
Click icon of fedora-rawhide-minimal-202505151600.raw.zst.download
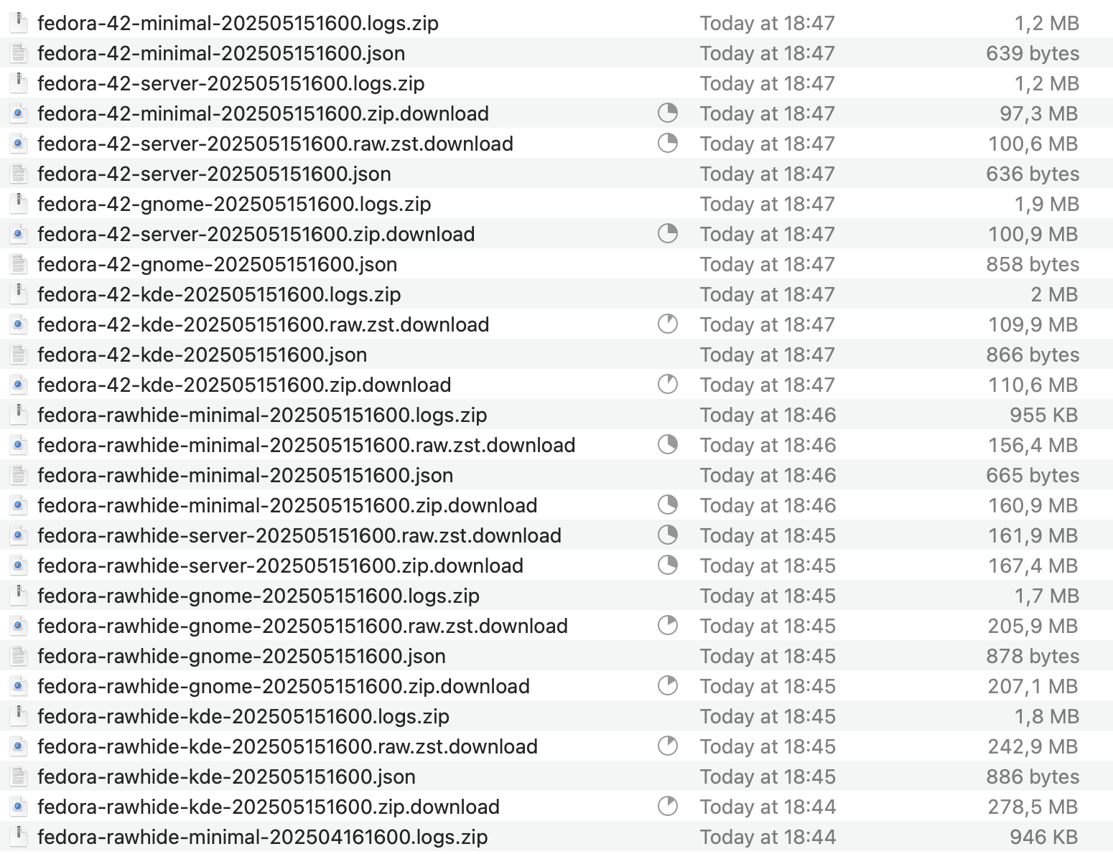(19, 445)
